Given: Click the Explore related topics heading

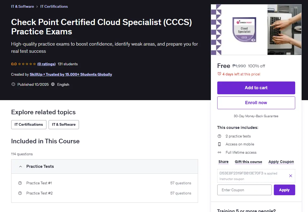Looking at the screenshot, I should click(x=43, y=112).
